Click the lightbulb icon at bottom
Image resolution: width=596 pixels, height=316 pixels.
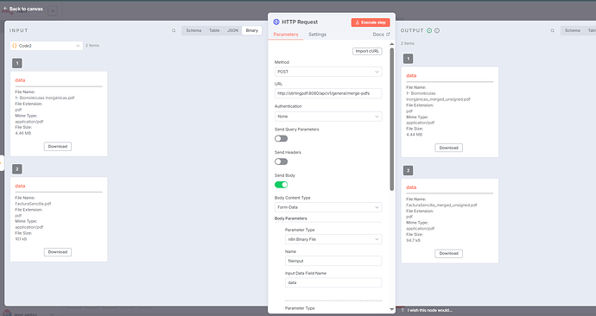pyautogui.click(x=403, y=310)
